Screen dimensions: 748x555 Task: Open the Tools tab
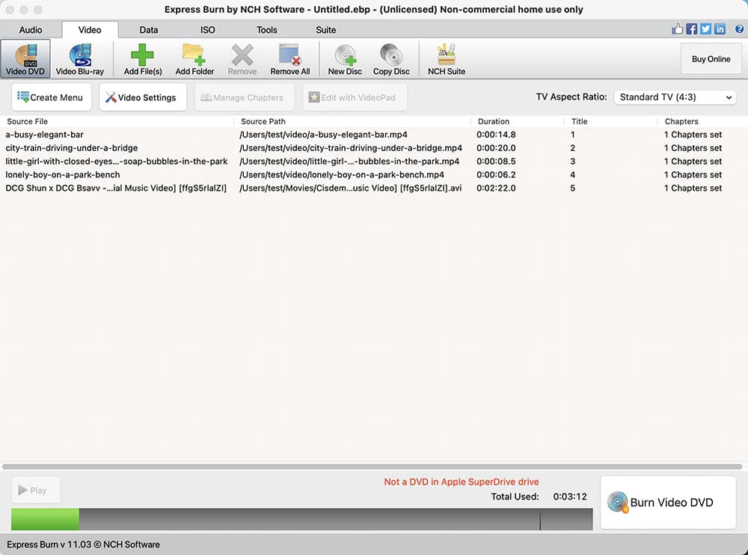click(x=267, y=30)
